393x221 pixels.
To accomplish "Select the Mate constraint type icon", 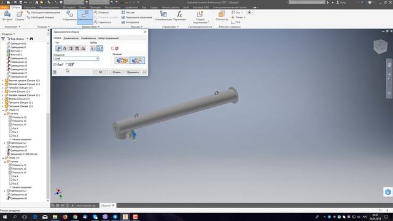I will pyautogui.click(x=58, y=48).
